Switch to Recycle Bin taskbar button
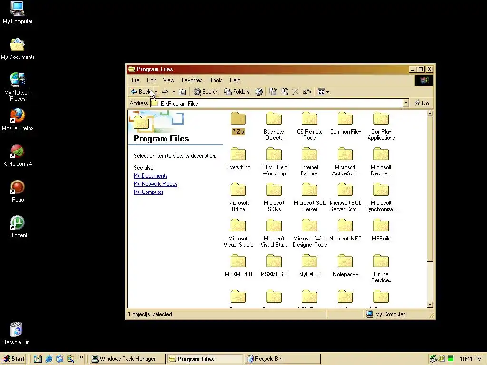487x365 pixels. (x=282, y=359)
